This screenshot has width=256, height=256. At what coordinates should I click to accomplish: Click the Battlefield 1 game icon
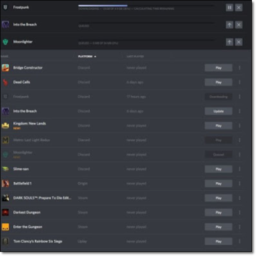(x=6, y=183)
